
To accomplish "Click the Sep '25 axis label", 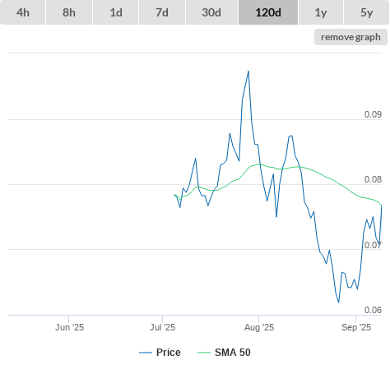I will pyautogui.click(x=356, y=327).
